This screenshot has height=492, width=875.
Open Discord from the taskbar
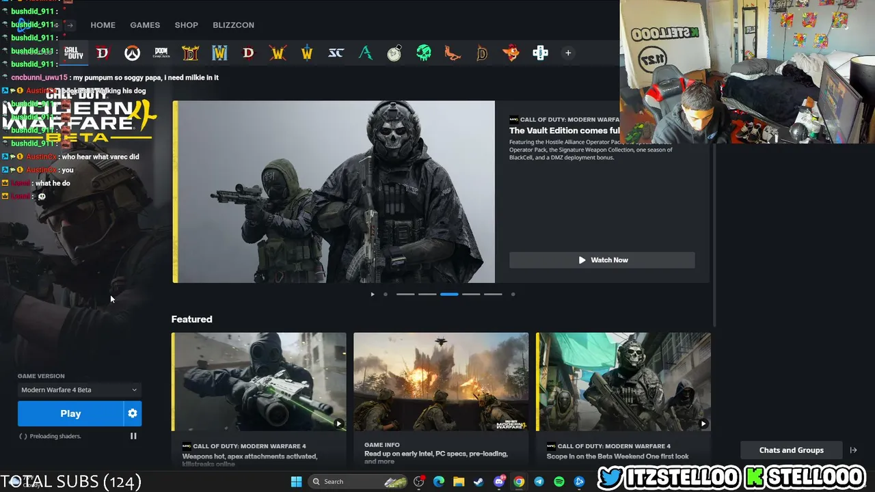pos(499,482)
